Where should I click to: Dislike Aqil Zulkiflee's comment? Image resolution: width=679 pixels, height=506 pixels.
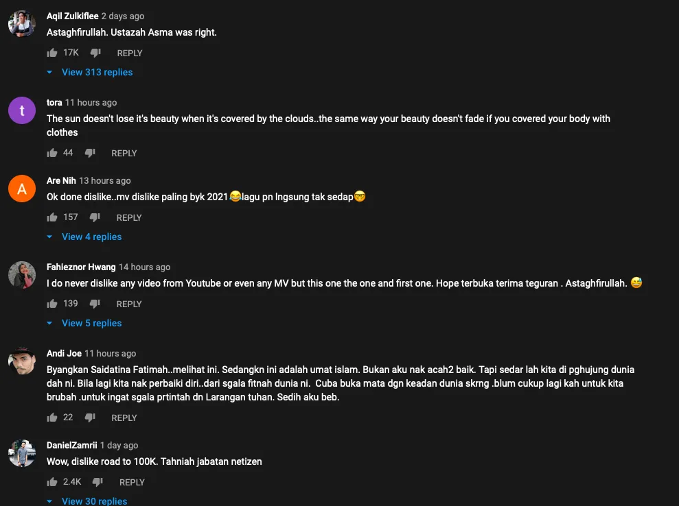pos(95,53)
